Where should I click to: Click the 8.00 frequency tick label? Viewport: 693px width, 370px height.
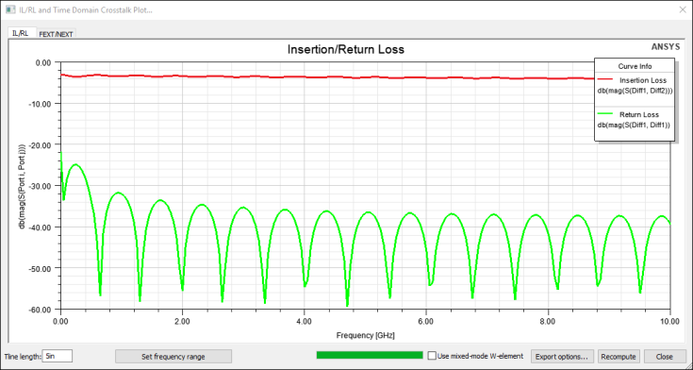point(548,321)
